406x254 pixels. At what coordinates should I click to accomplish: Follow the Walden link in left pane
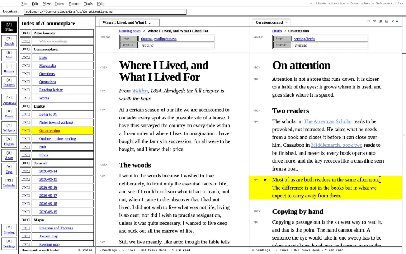[x=140, y=91]
